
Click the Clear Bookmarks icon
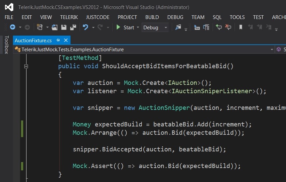(x=269, y=27)
